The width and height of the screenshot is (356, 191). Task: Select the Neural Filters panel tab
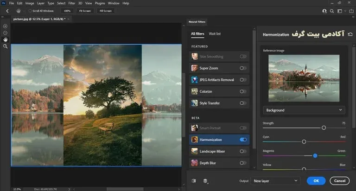(197, 22)
